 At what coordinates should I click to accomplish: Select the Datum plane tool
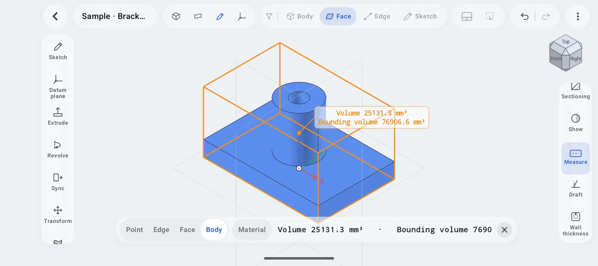[58, 87]
